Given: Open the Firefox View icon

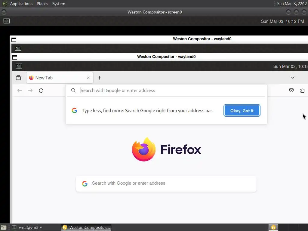Looking at the screenshot, I should point(18,78).
